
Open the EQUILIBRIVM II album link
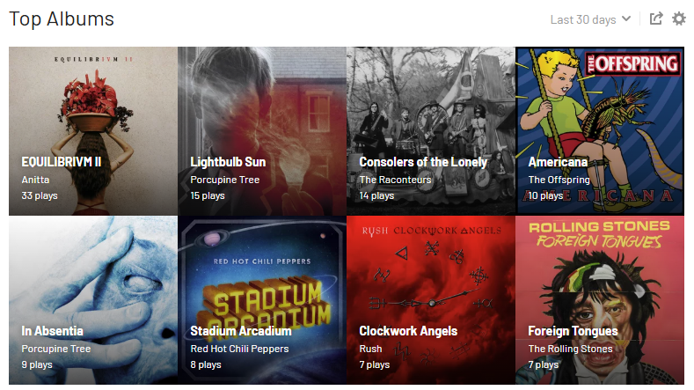click(62, 162)
